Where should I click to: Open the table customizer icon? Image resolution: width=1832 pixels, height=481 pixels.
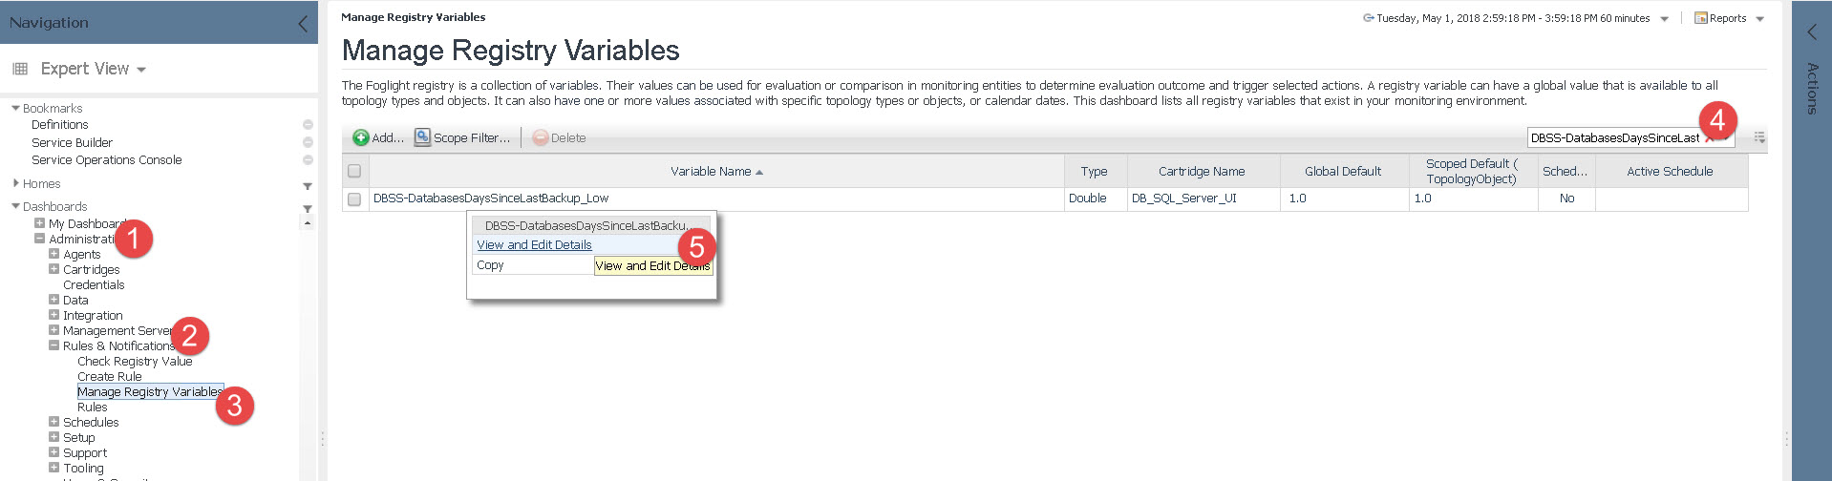(x=1759, y=137)
